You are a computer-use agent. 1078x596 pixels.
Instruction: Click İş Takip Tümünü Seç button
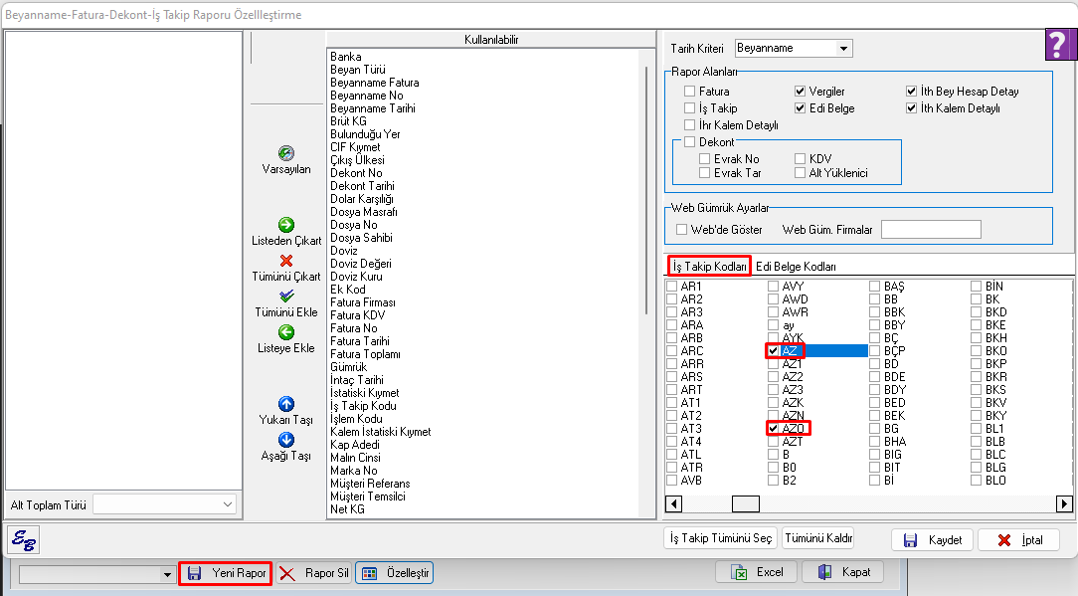click(x=721, y=538)
